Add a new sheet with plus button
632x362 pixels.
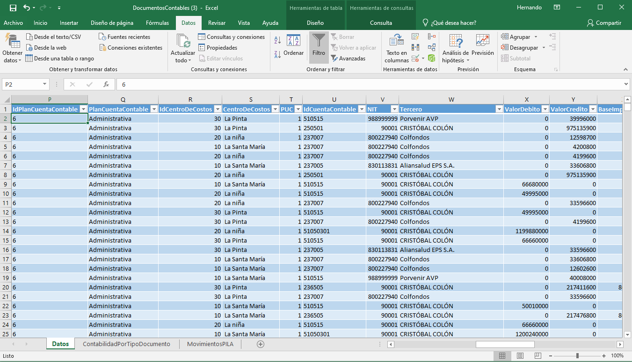tap(261, 344)
